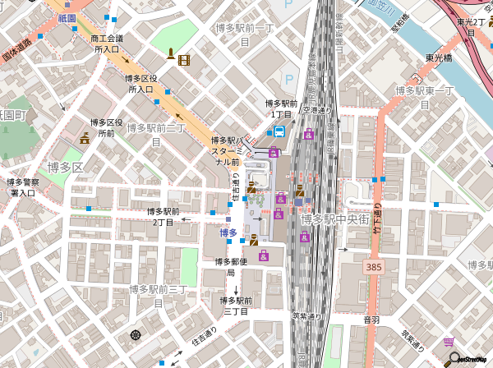
Task: Select the 東光橋 bridge label
Action: tap(439, 58)
